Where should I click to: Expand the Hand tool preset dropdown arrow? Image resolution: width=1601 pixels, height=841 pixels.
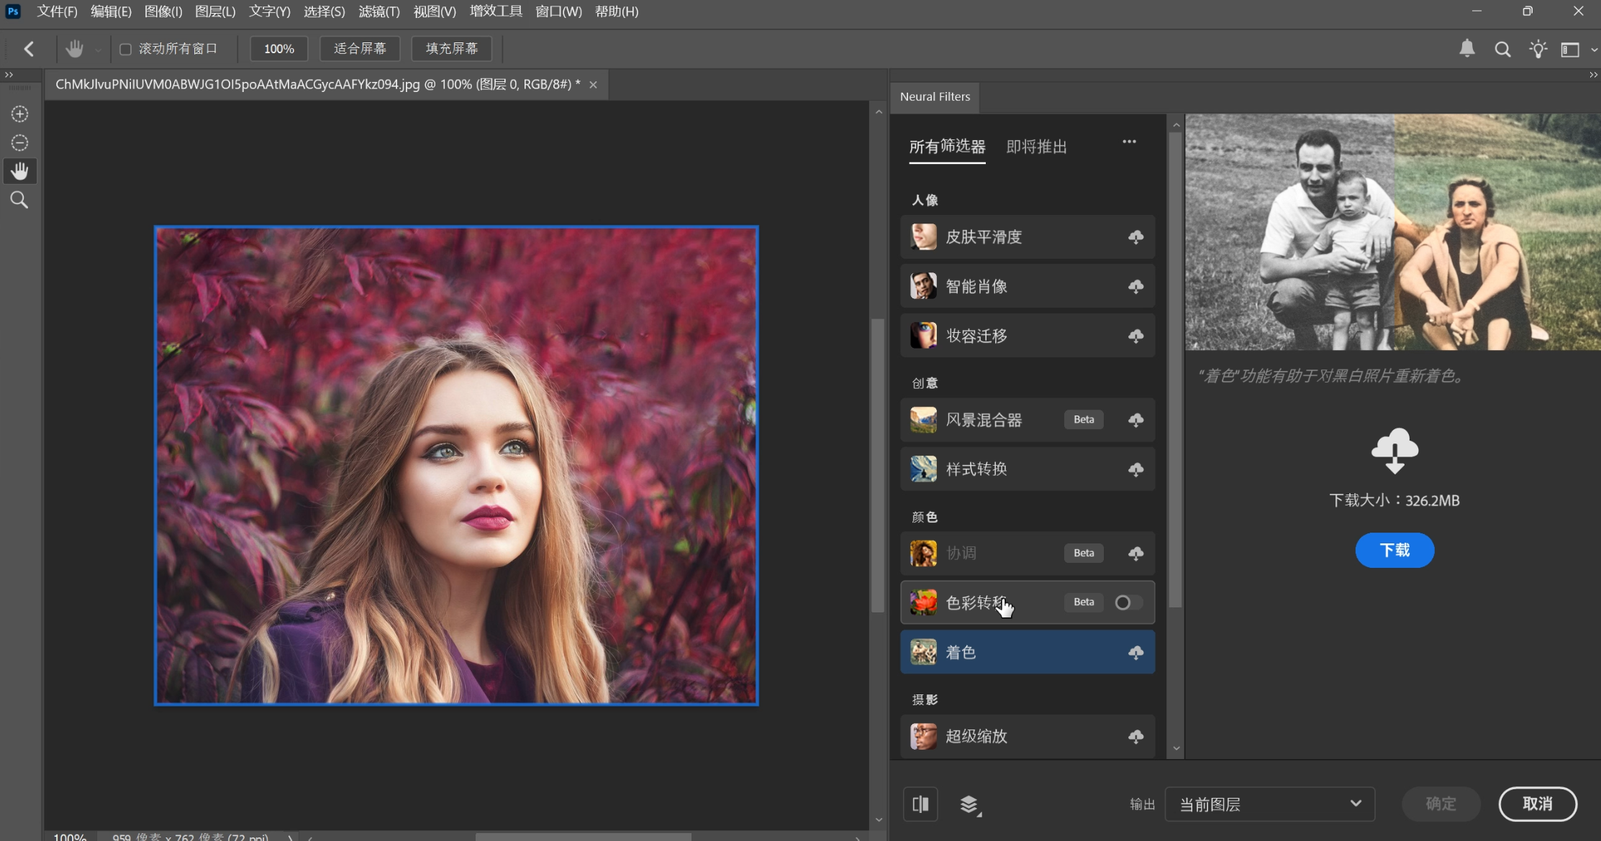pos(98,50)
